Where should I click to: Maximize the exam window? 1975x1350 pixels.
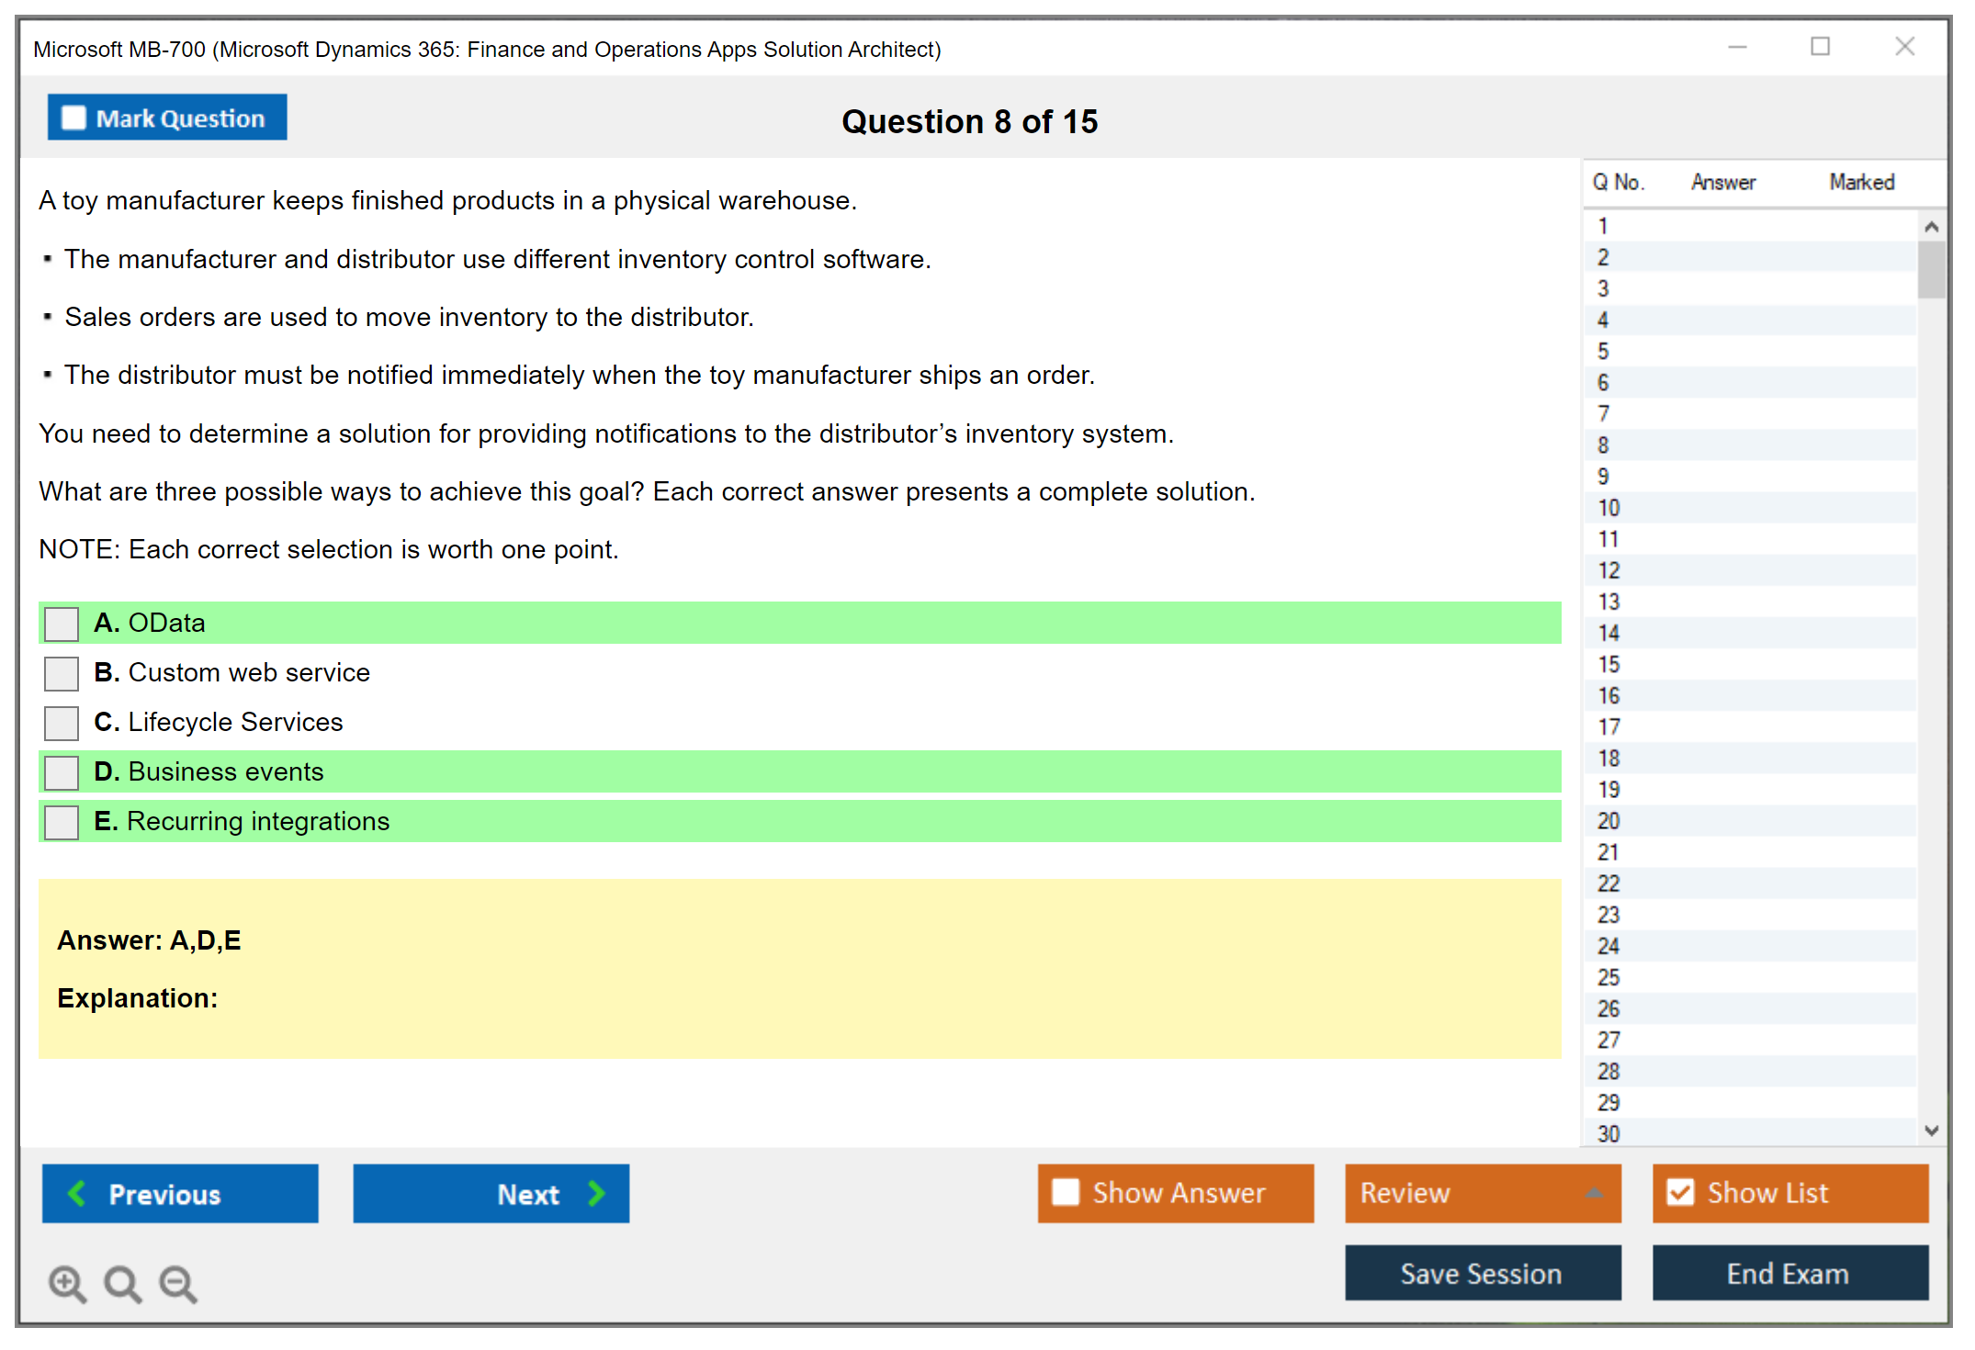tap(1820, 47)
